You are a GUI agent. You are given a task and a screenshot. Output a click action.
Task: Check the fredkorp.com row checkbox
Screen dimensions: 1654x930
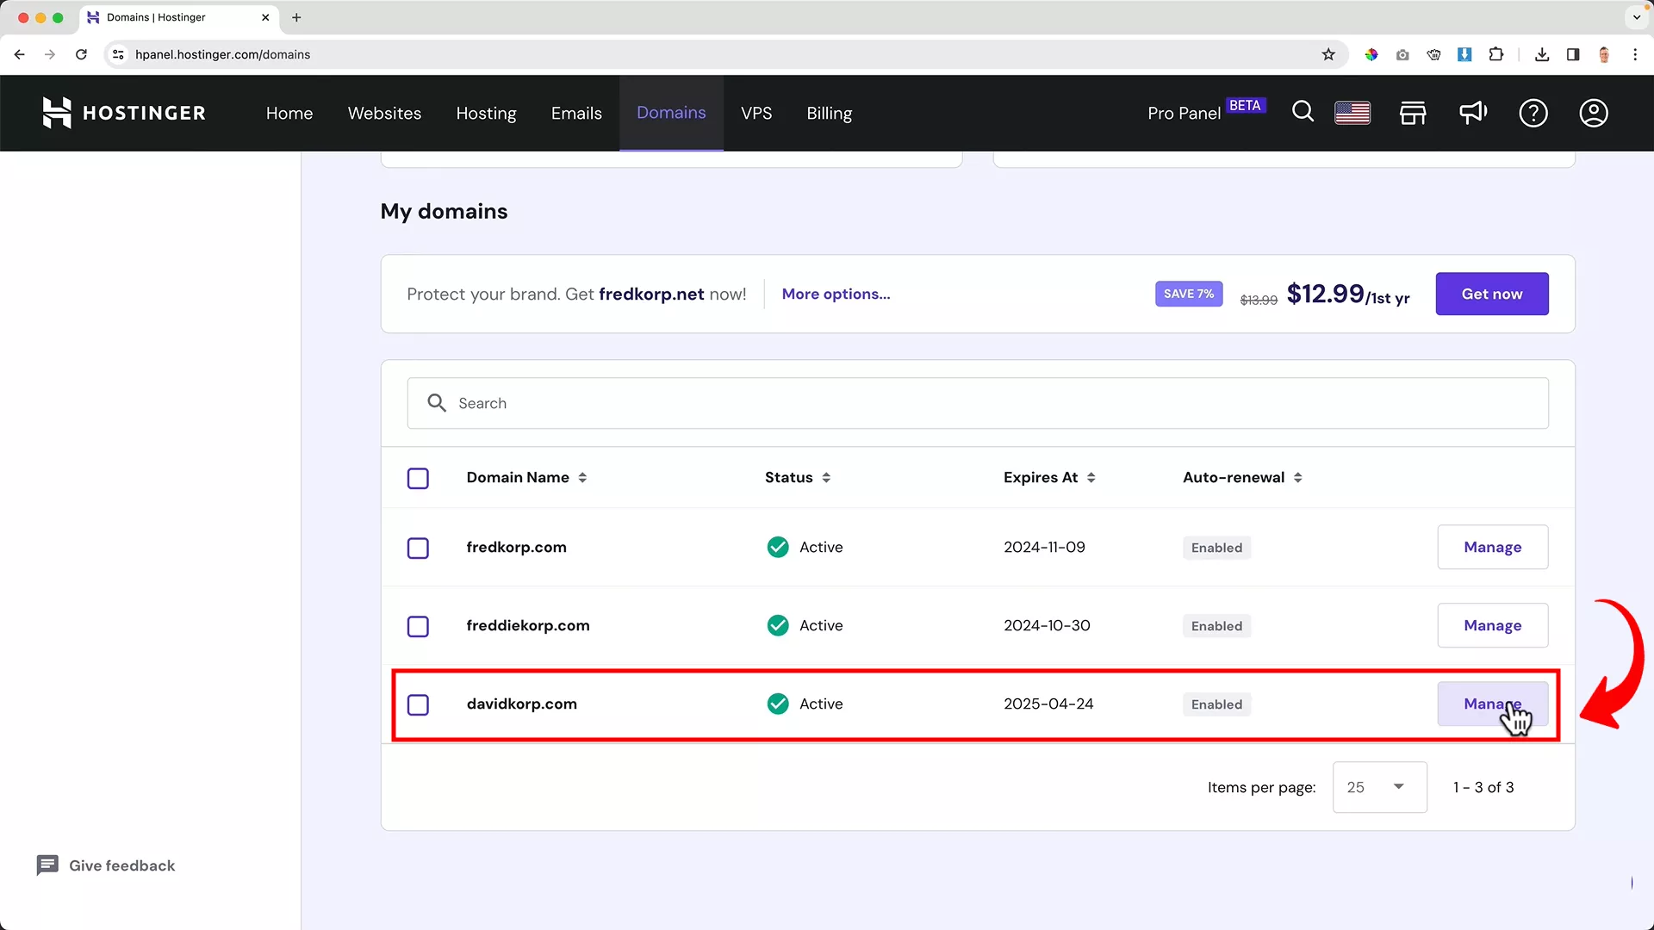point(418,548)
